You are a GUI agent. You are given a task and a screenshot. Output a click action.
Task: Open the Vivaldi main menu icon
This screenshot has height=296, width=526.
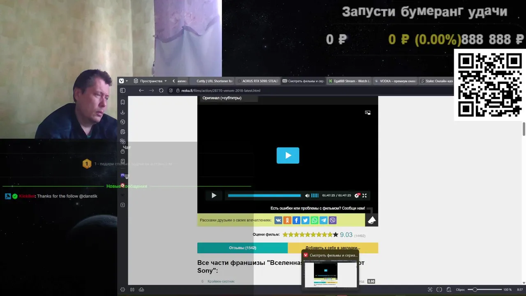point(121,81)
